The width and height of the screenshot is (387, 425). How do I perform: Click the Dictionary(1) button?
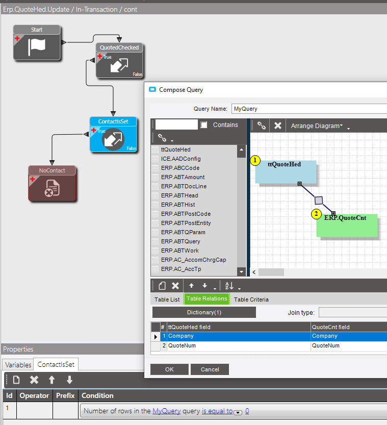(x=204, y=312)
